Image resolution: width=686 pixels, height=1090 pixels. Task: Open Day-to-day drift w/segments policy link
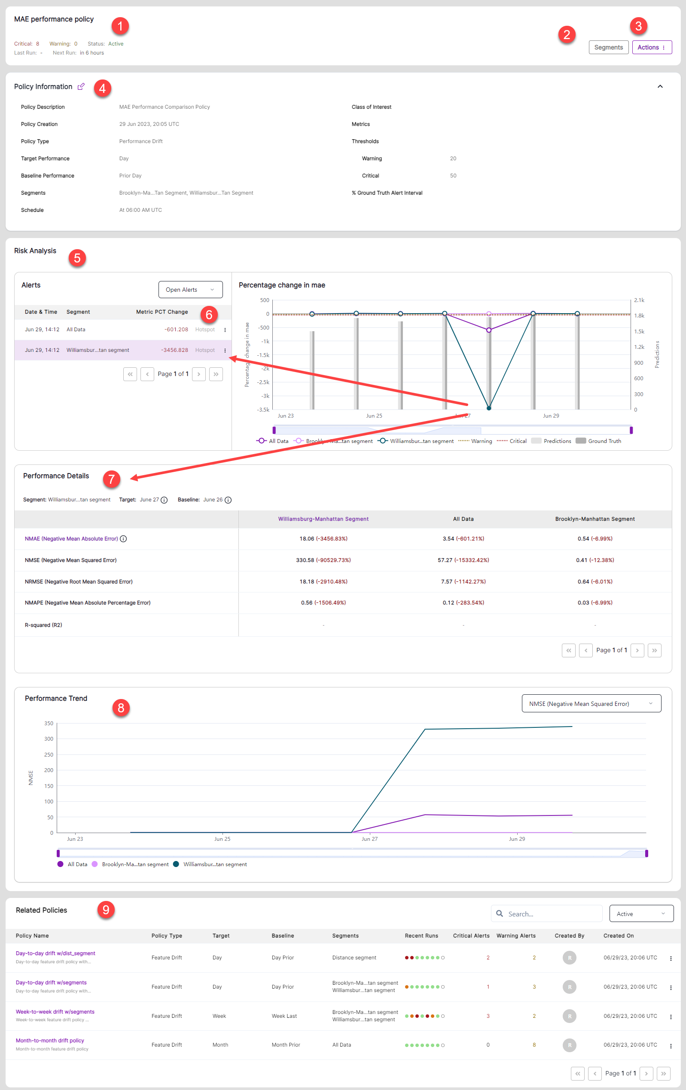[x=51, y=982]
